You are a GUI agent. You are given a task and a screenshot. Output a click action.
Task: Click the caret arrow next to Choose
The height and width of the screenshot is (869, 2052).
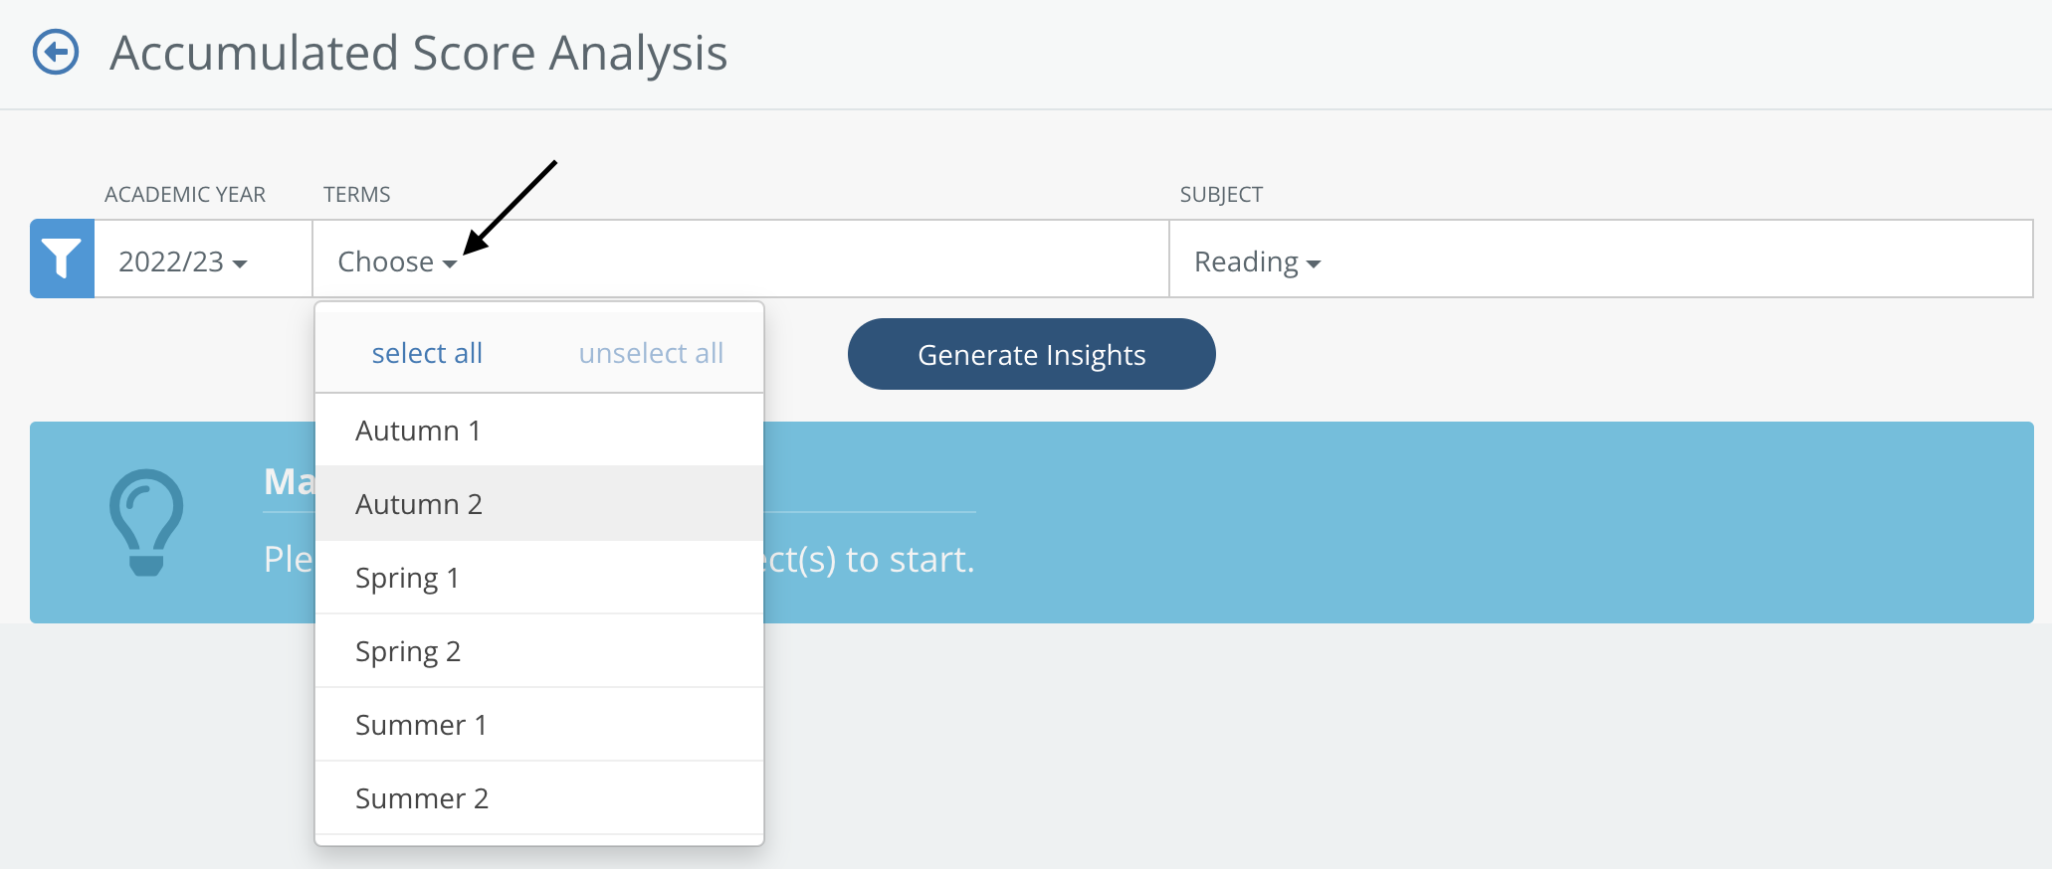coord(450,264)
